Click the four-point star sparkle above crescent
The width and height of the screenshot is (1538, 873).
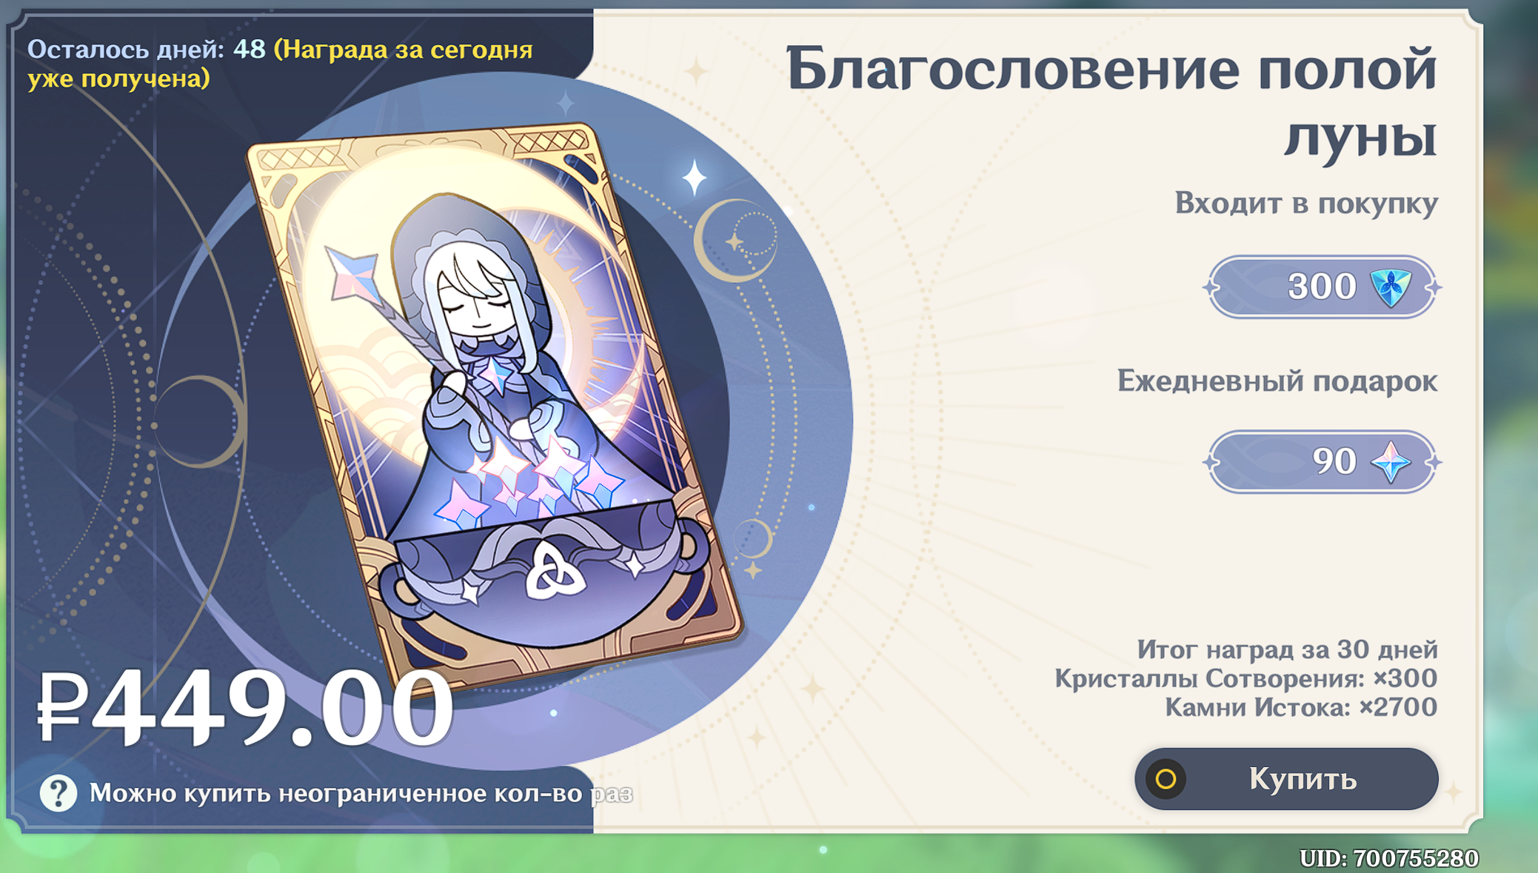pyautogui.click(x=694, y=178)
